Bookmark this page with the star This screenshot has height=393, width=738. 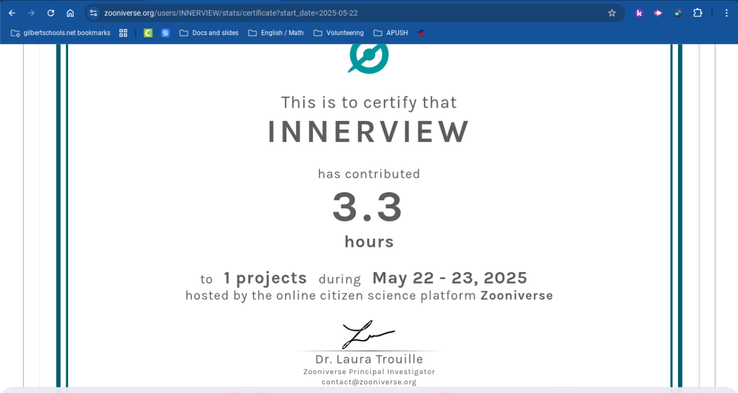tap(612, 13)
